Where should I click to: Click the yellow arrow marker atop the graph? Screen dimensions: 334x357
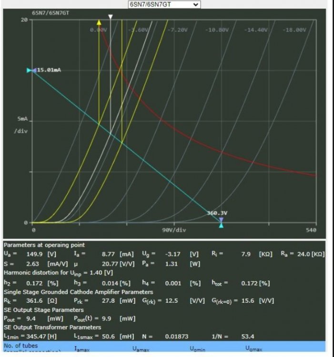99,22
